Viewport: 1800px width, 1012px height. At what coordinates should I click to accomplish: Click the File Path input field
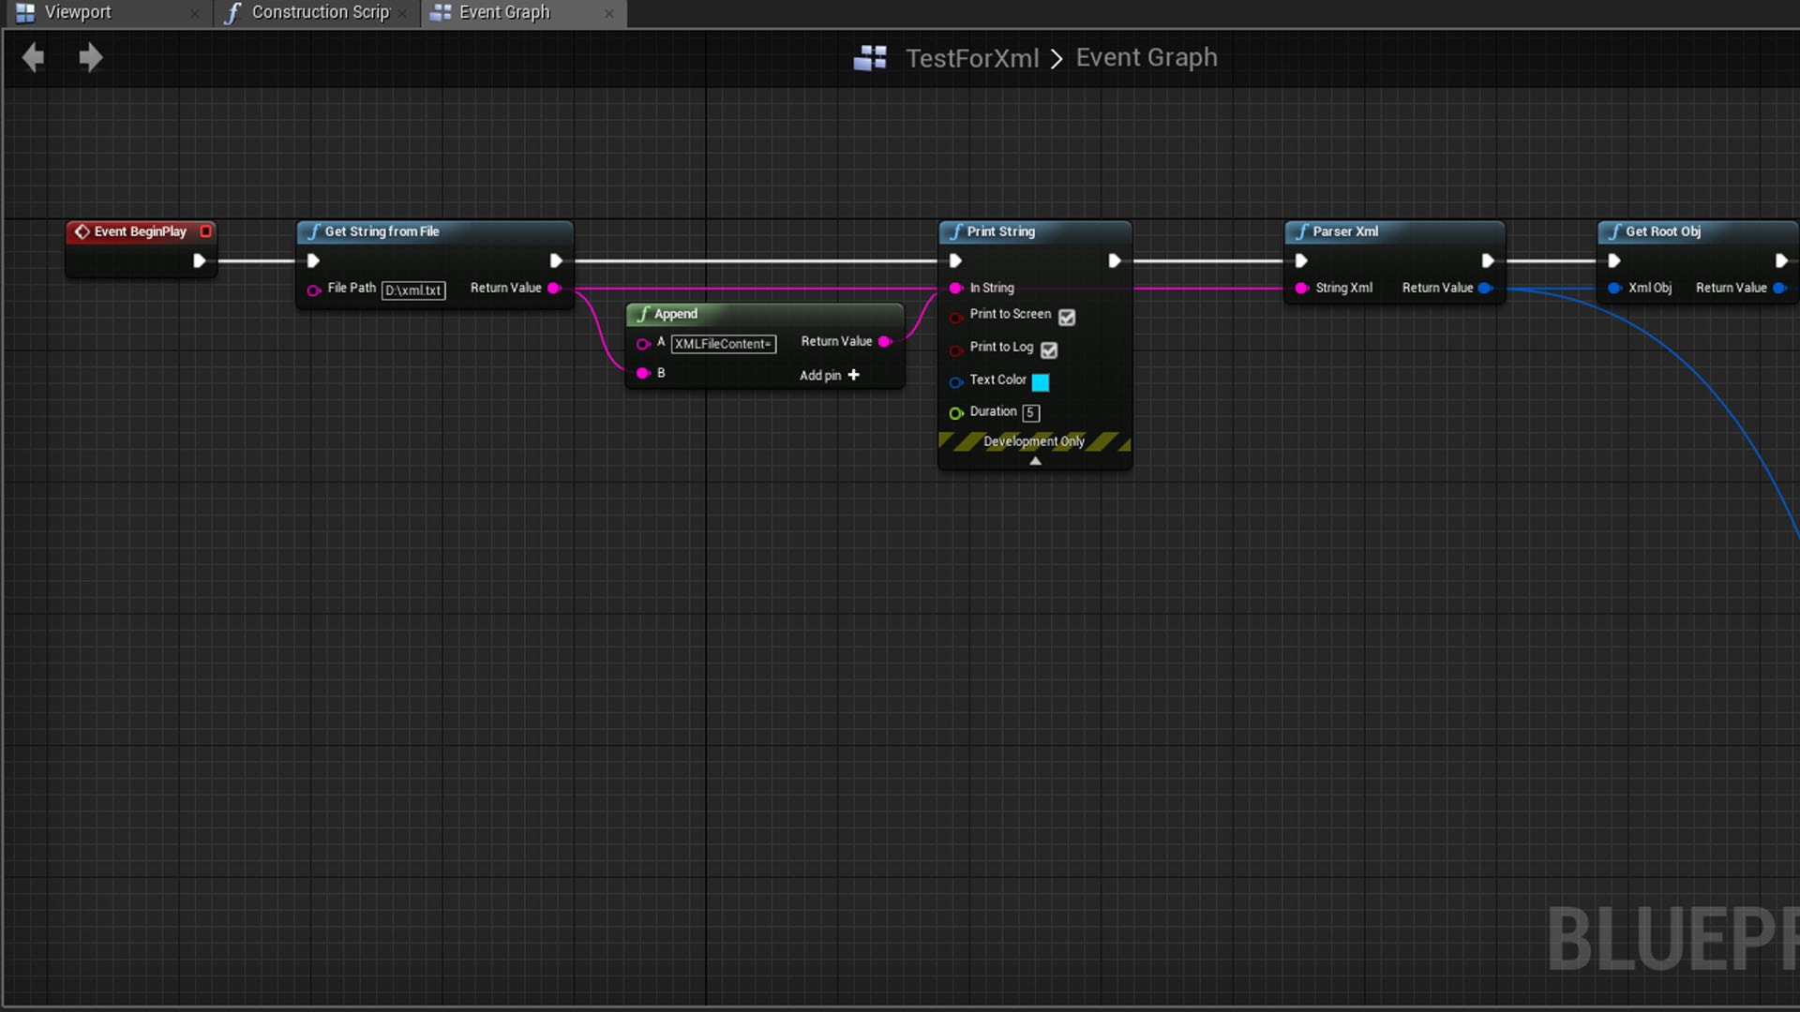[x=413, y=290]
